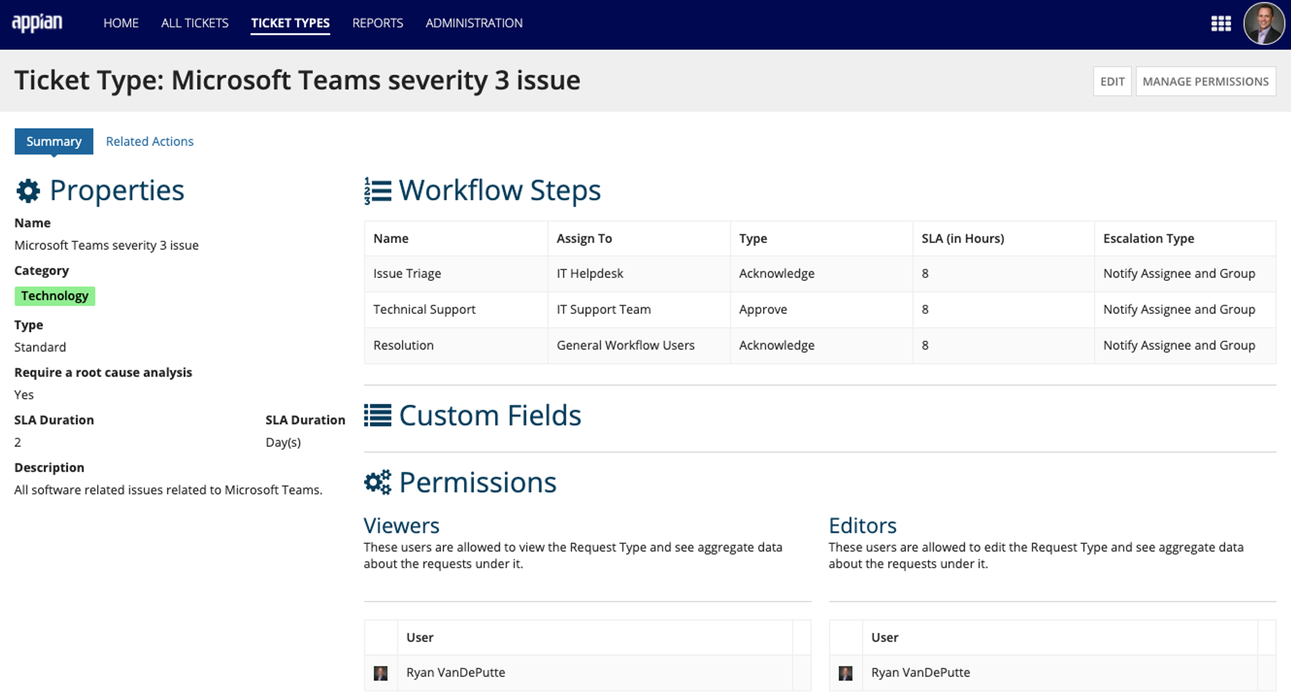This screenshot has height=696, width=1291.
Task: Click Ryan VanDePutte's avatar in Editors table
Action: point(846,673)
